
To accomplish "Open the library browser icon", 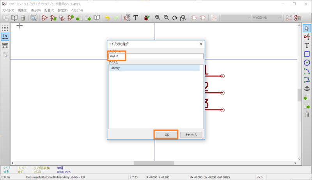I will point(34,18).
